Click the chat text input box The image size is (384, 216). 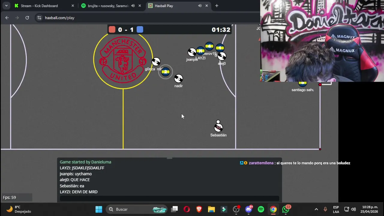[x=169, y=198]
